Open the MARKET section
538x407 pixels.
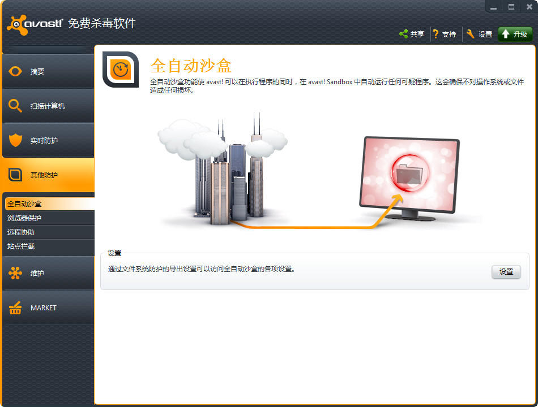(x=48, y=308)
